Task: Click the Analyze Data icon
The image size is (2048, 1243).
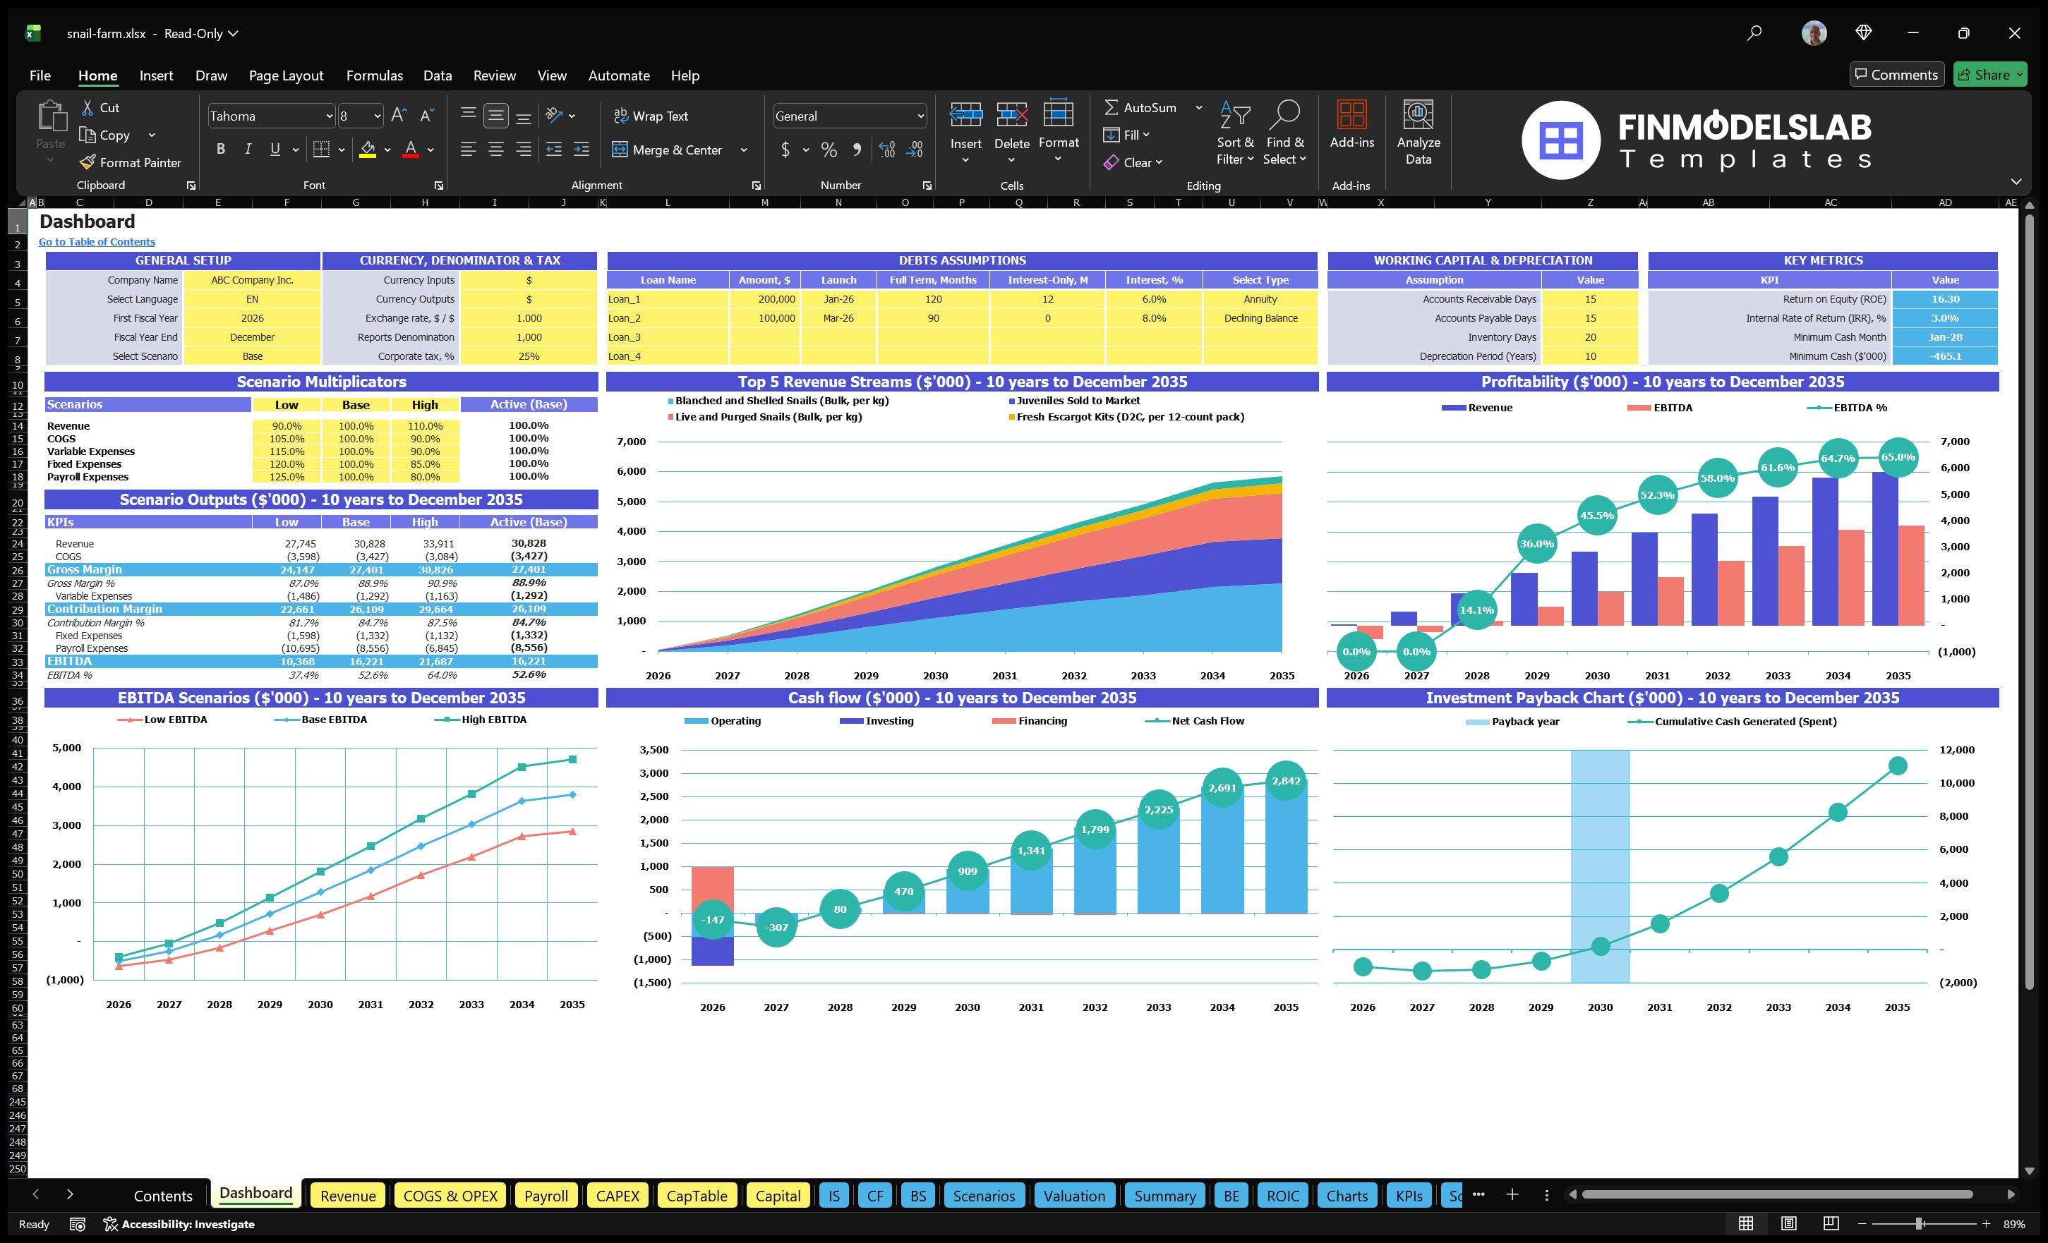Action: [1418, 131]
